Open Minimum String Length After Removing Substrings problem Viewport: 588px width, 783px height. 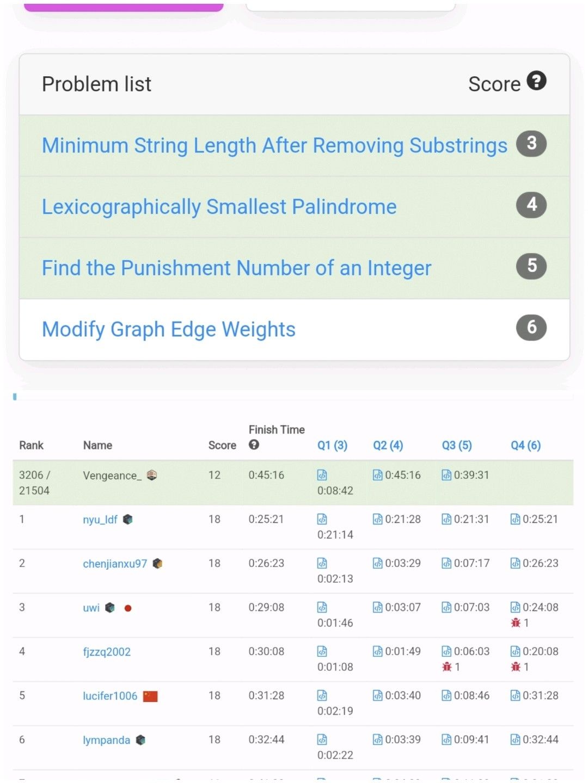274,145
